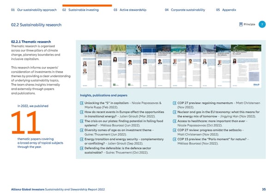This screenshot has width=277, height=196.
Task: Click arrow icon beside COP 27 preview
Action: tap(175, 103)
